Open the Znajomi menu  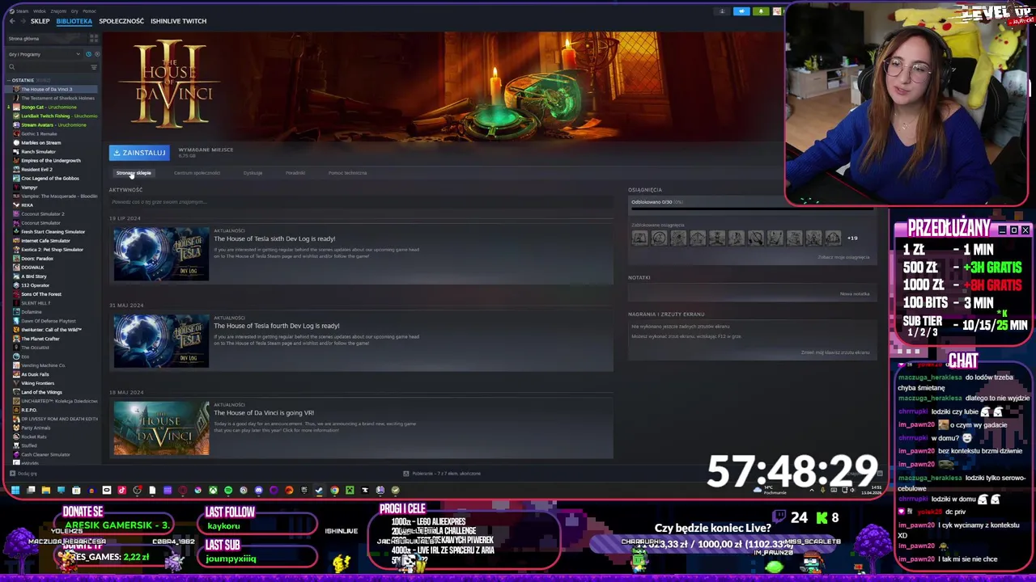(x=57, y=11)
